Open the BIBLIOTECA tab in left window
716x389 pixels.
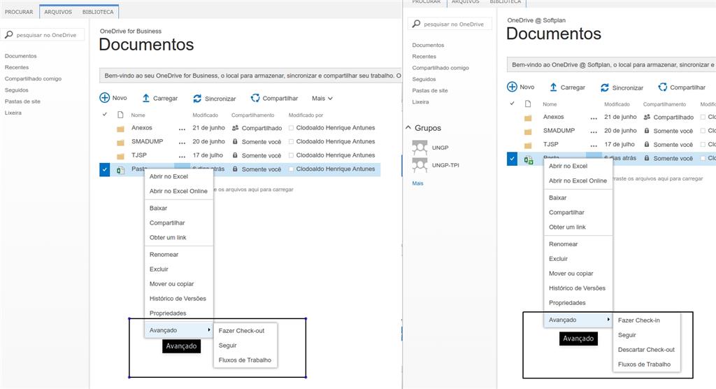[98, 12]
